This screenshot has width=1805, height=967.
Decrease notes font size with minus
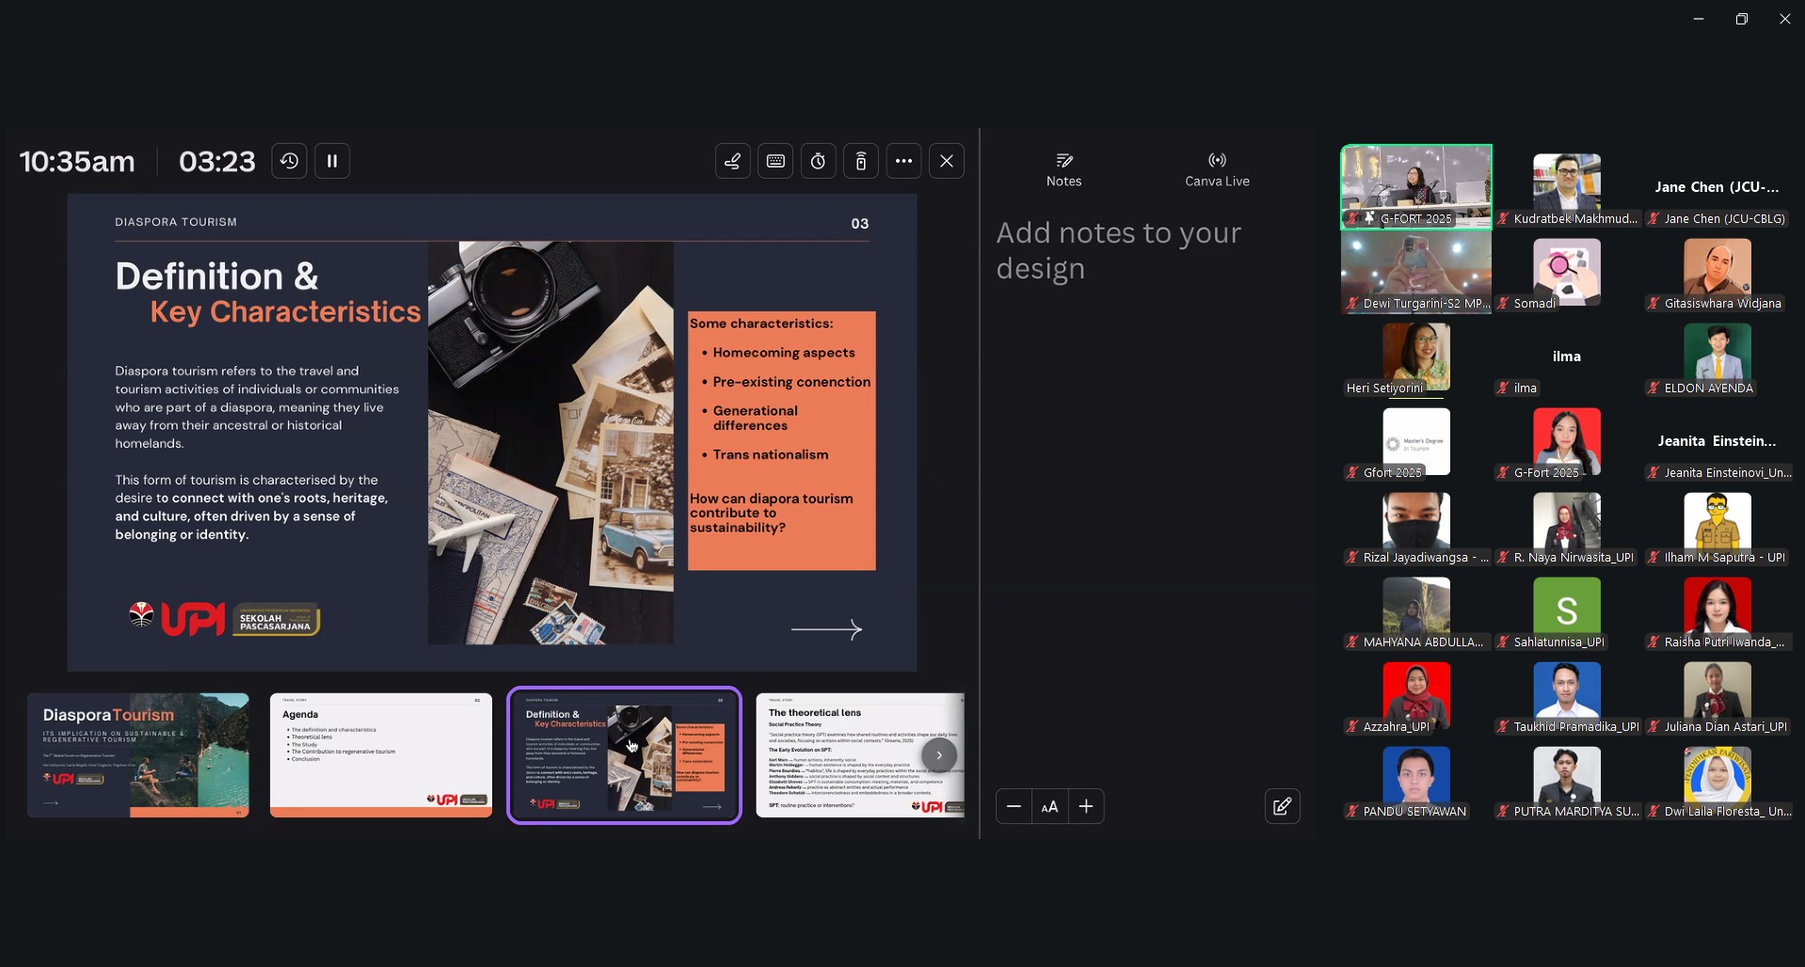coord(1014,806)
